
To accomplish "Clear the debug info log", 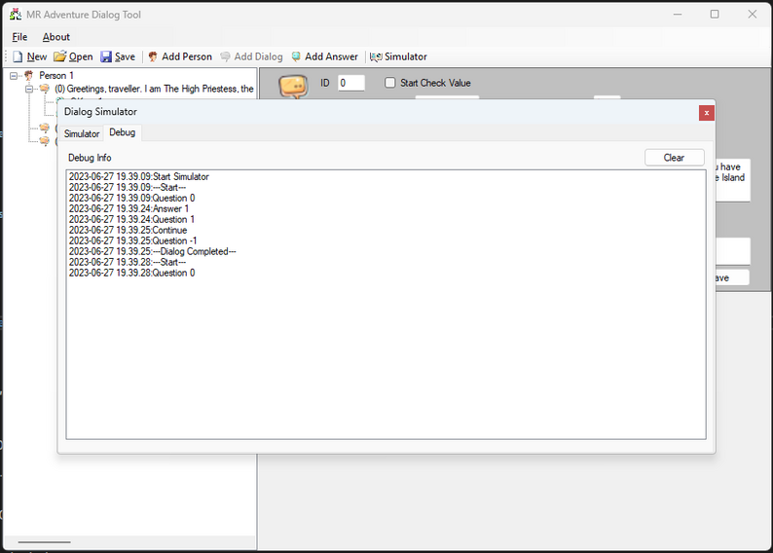I will tap(674, 158).
